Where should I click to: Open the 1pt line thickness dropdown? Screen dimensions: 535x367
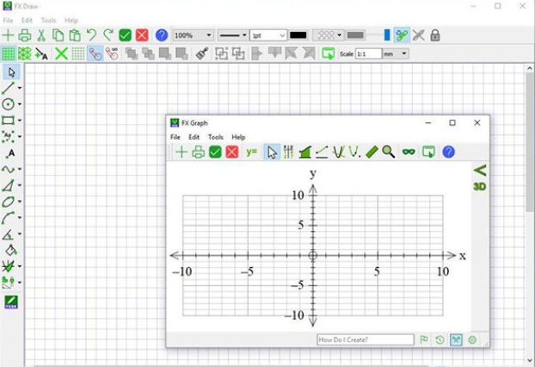(x=267, y=35)
